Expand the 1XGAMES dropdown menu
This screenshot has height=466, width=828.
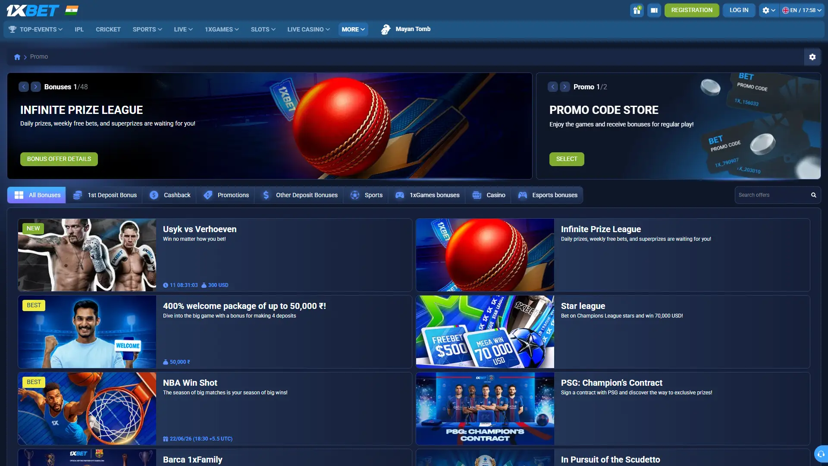click(222, 29)
